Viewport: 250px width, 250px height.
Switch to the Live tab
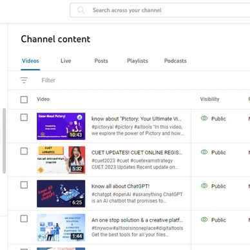point(66,61)
